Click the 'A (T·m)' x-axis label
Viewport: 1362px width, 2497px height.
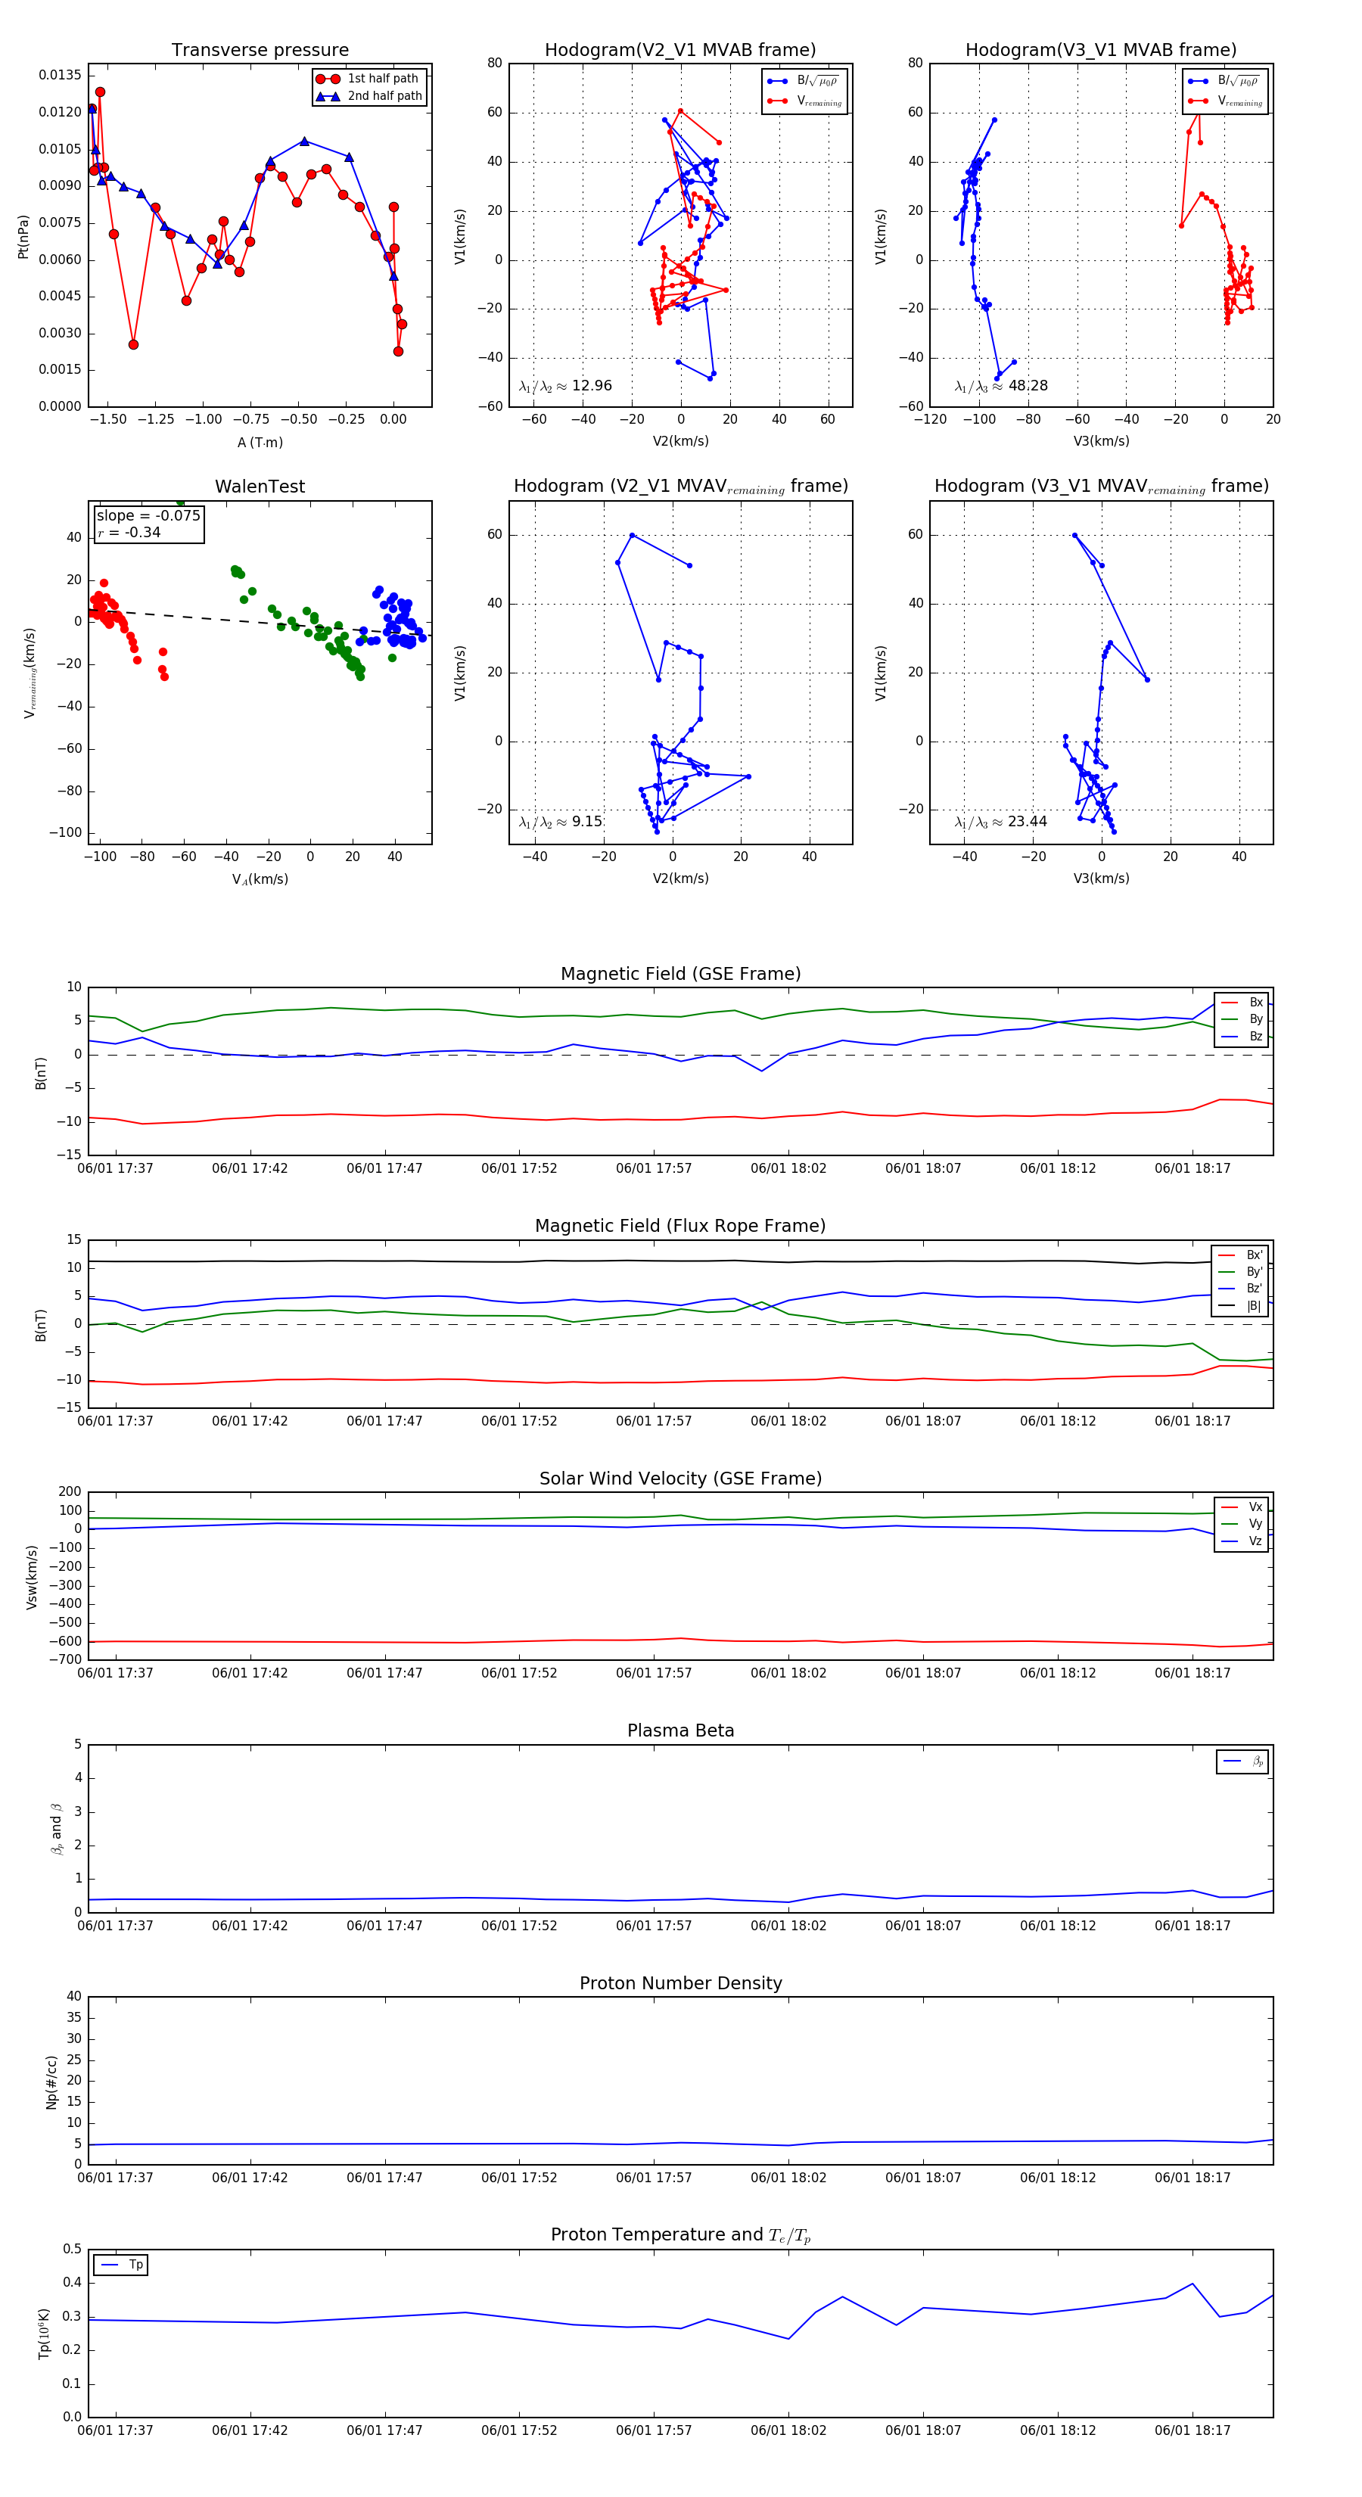(260, 442)
